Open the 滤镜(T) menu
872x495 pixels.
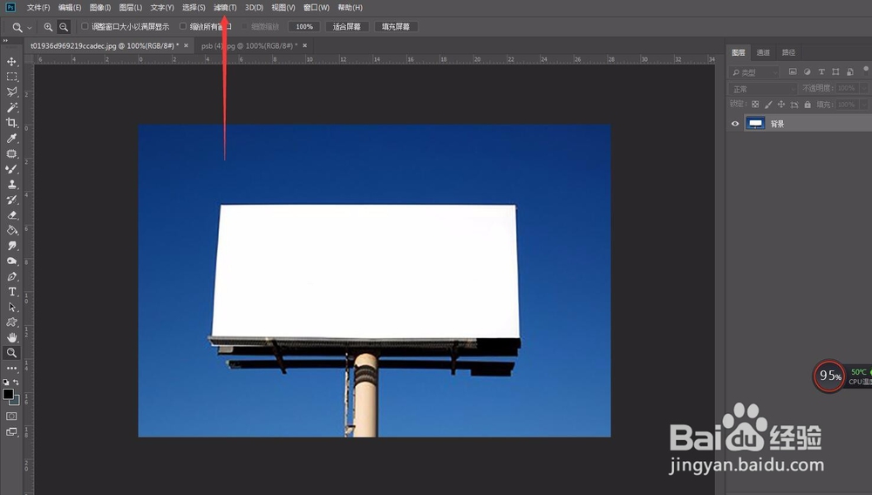225,8
